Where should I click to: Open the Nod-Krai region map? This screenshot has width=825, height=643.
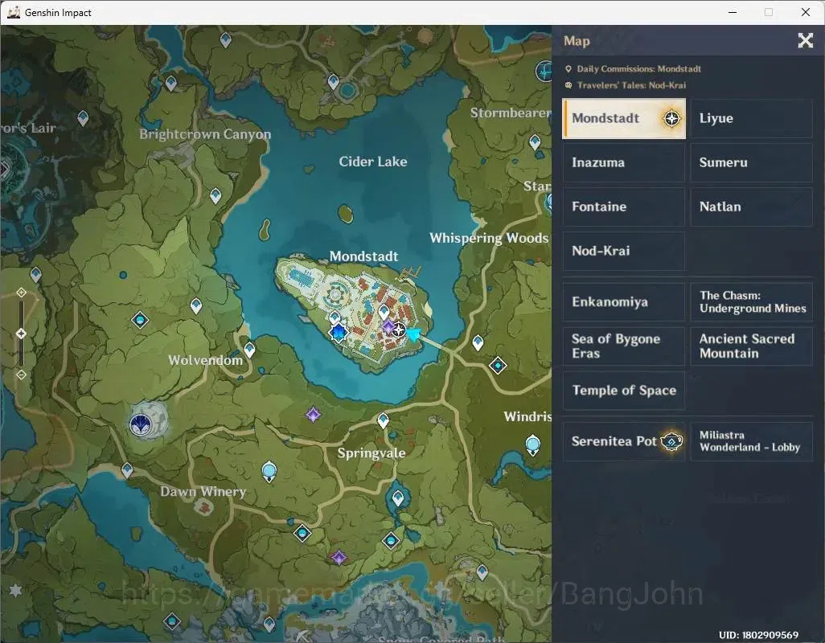[x=624, y=251]
